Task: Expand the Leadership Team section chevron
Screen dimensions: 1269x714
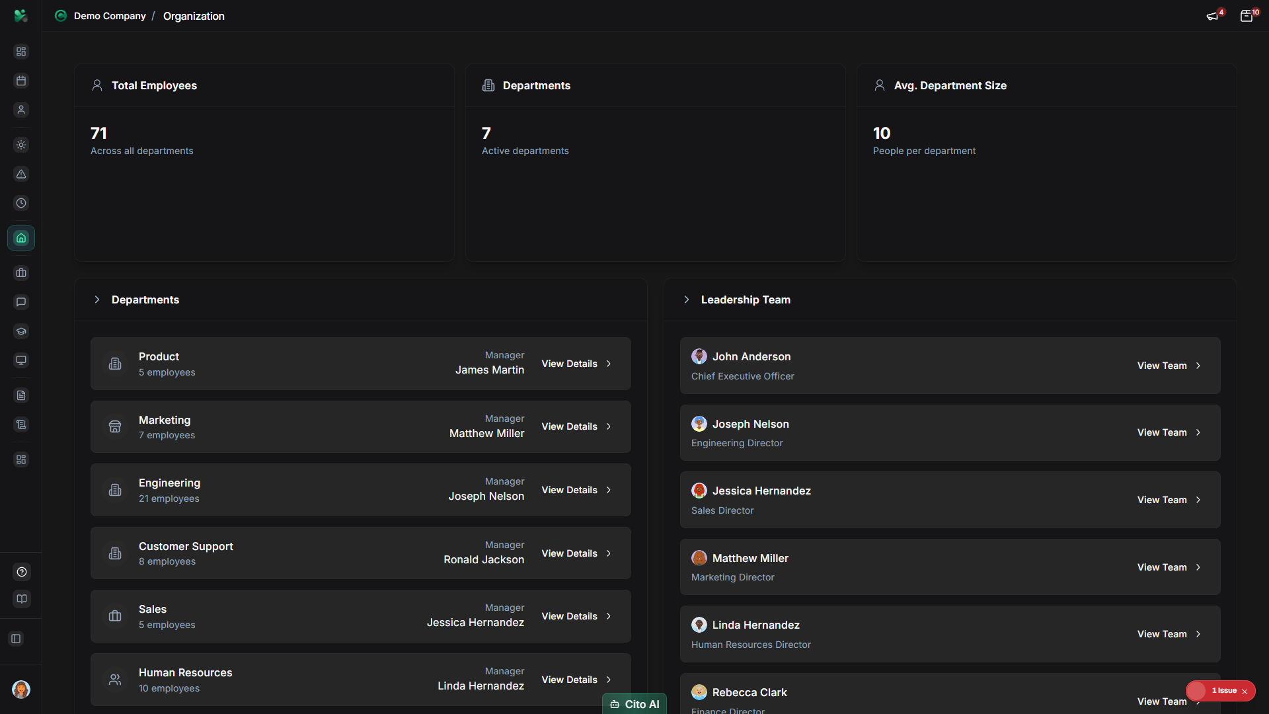Action: coord(687,299)
